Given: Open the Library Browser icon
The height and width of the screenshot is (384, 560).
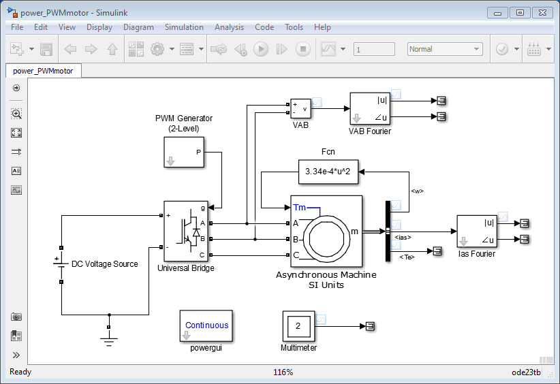Looking at the screenshot, I should coord(136,49).
